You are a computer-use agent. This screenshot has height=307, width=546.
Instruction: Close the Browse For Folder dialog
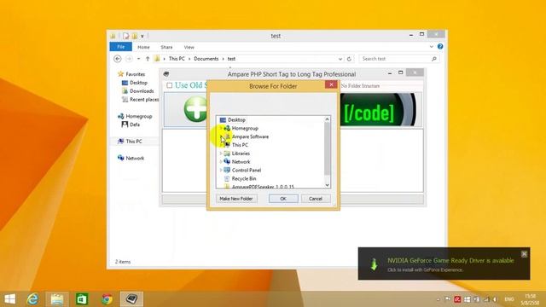tap(331, 84)
